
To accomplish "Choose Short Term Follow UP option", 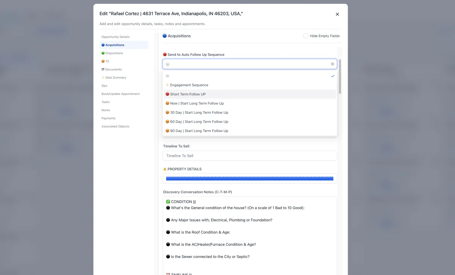I will click(188, 94).
